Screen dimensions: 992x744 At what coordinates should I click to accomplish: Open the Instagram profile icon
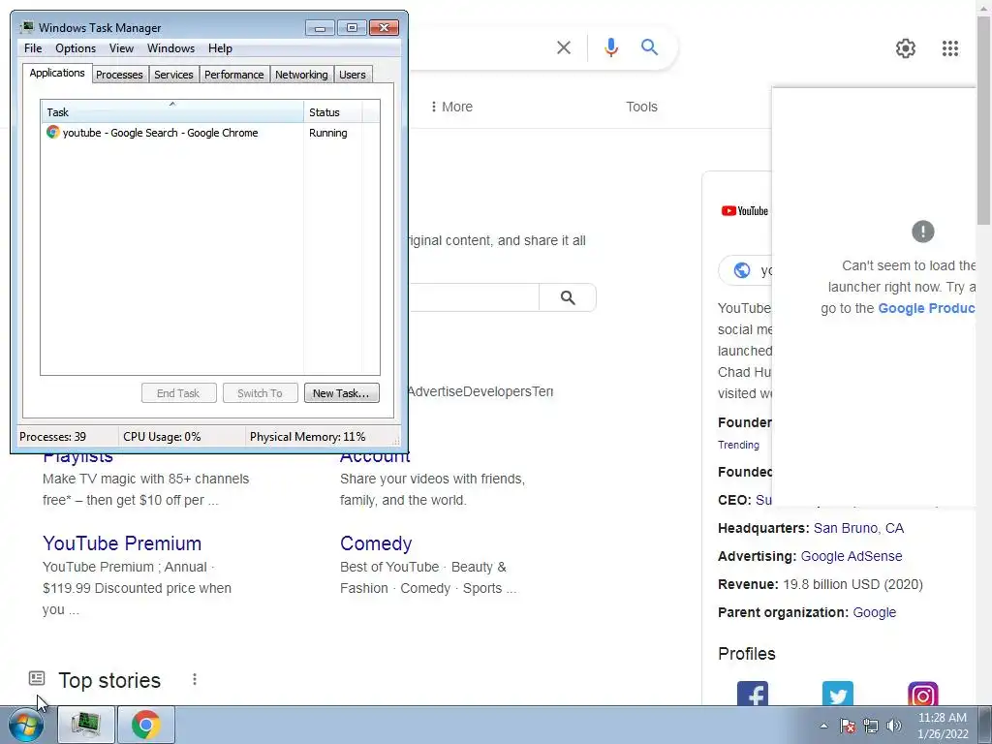click(x=922, y=694)
